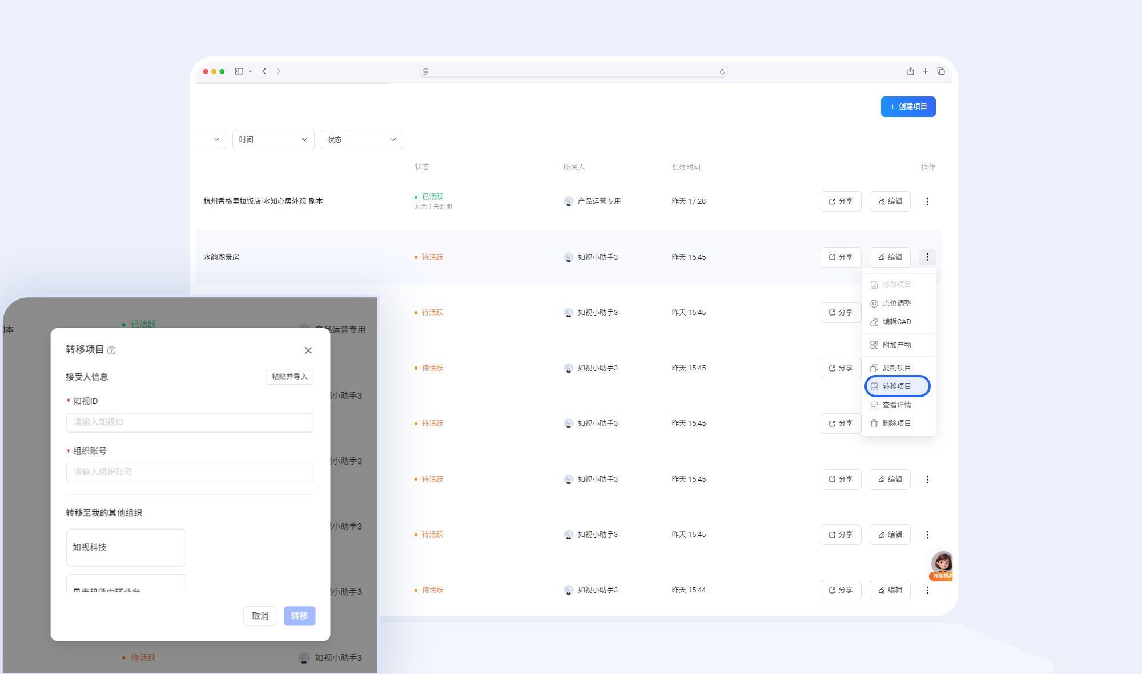Toggle the browser sidebar icon
This screenshot has width=1142, height=674.
pyautogui.click(x=239, y=71)
